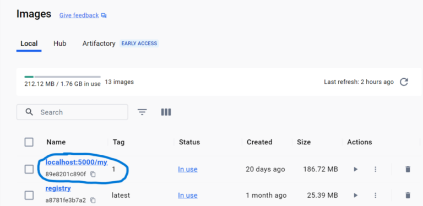Focus the Search input field

click(72, 112)
